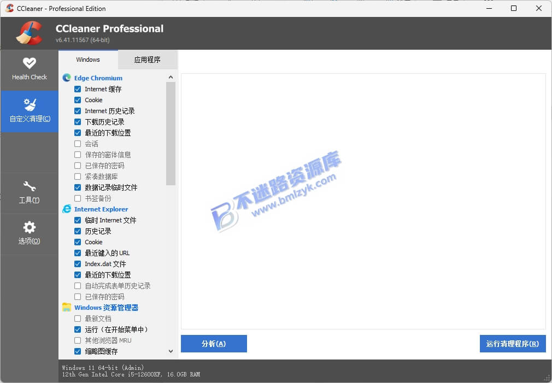
Task: Click the Internet Explorer icon
Action: (x=67, y=209)
